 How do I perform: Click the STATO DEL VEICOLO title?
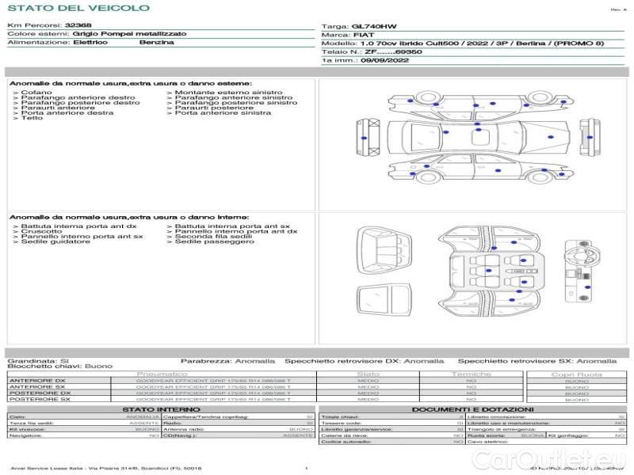point(78,8)
